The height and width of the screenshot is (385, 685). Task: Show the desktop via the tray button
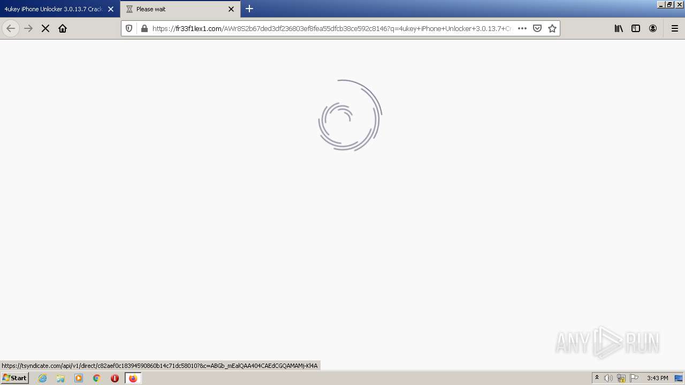pyautogui.click(x=679, y=378)
